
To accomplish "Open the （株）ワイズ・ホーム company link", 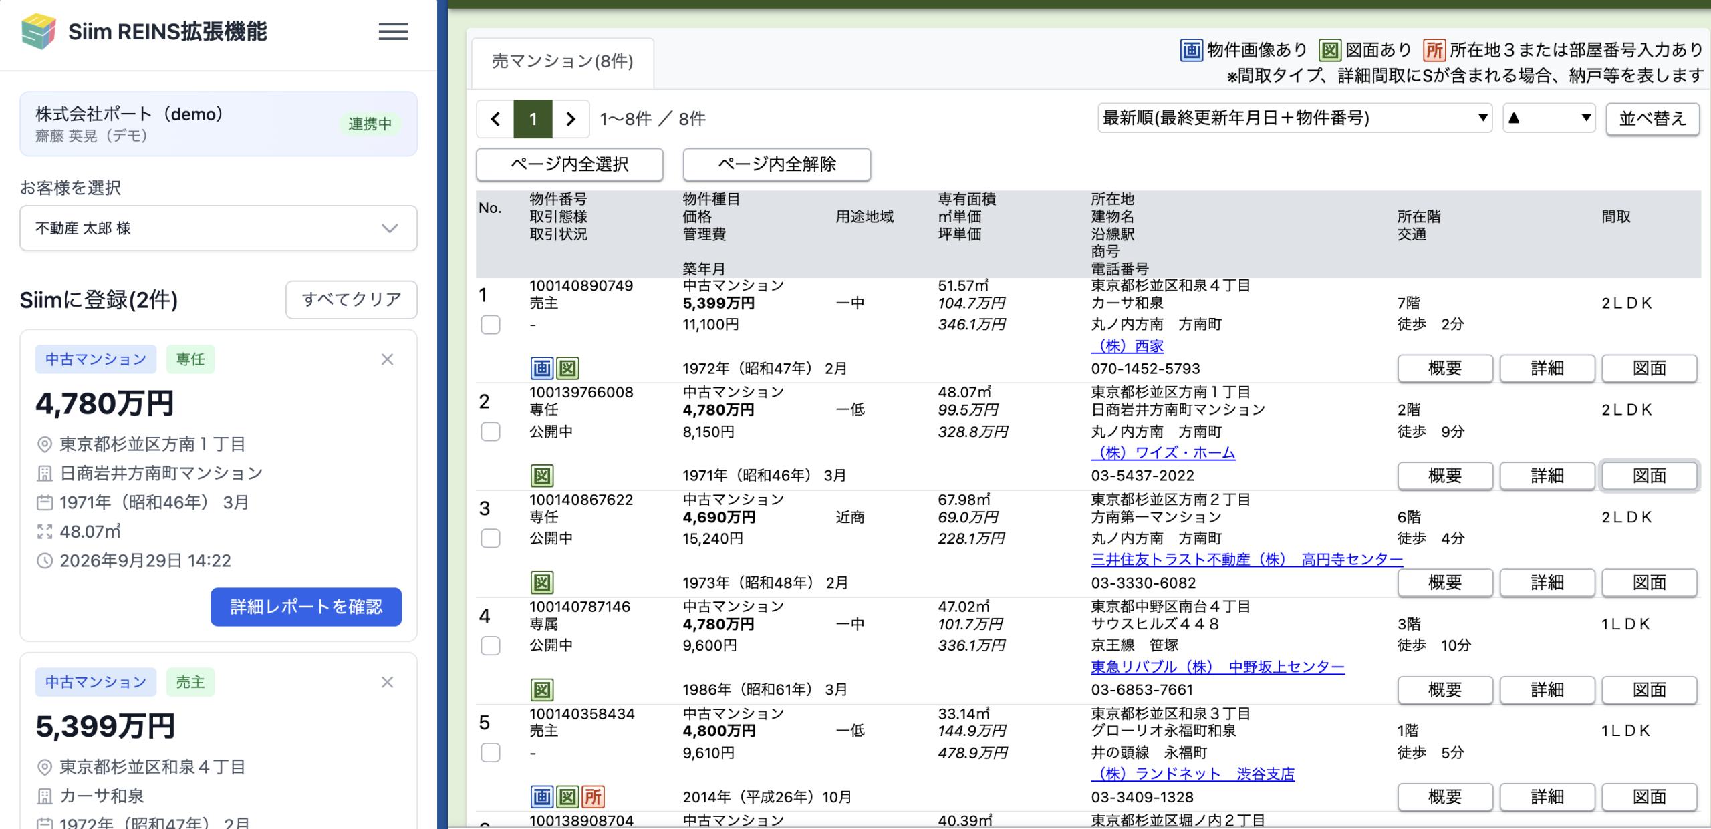I will (x=1164, y=454).
